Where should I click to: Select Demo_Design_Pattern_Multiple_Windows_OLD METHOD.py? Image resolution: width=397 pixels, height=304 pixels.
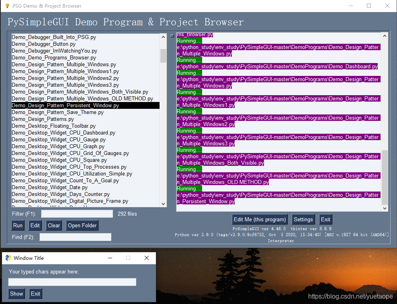click(x=86, y=99)
